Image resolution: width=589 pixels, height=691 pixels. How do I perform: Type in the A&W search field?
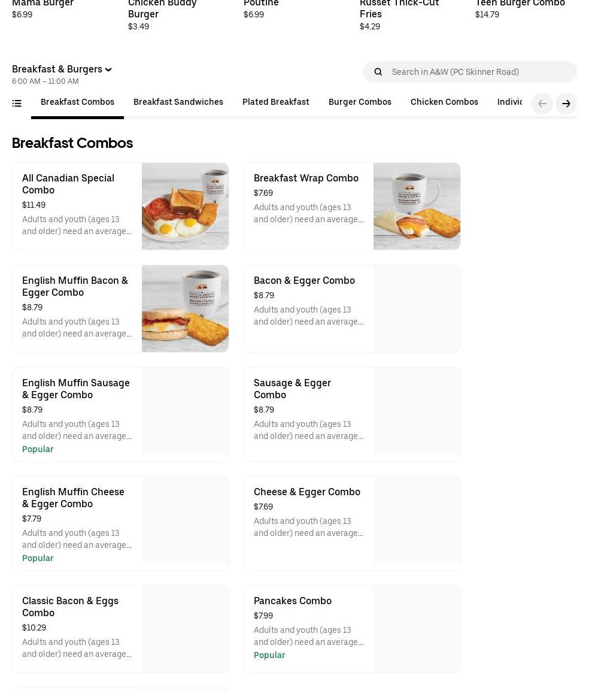tap(479, 72)
